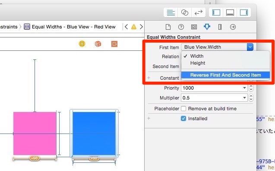Show the Standard editor
The image size is (275, 171).
171,12
